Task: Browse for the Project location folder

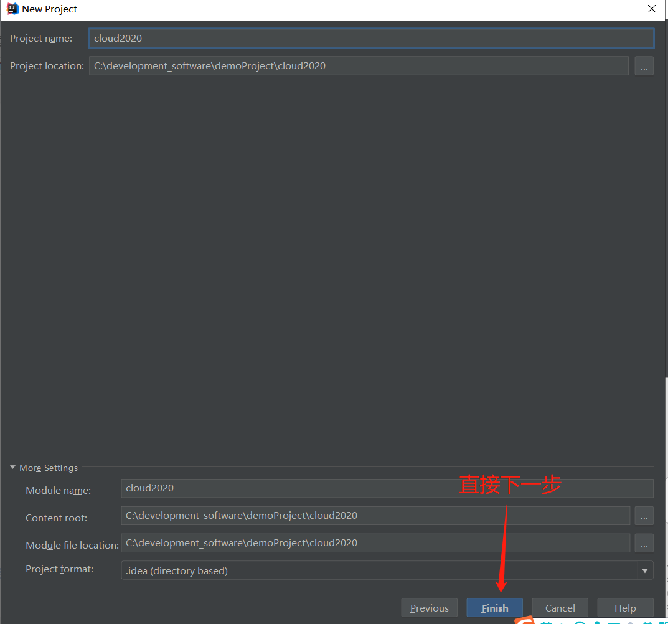Action: pyautogui.click(x=644, y=65)
